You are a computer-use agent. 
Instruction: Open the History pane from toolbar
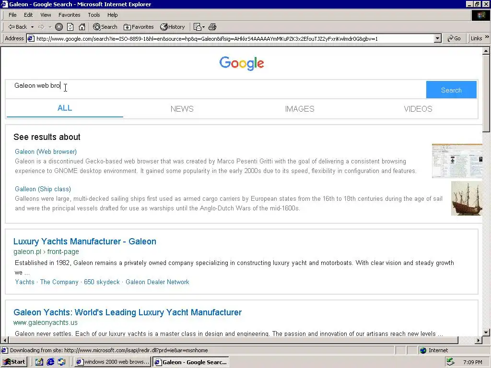(x=173, y=27)
